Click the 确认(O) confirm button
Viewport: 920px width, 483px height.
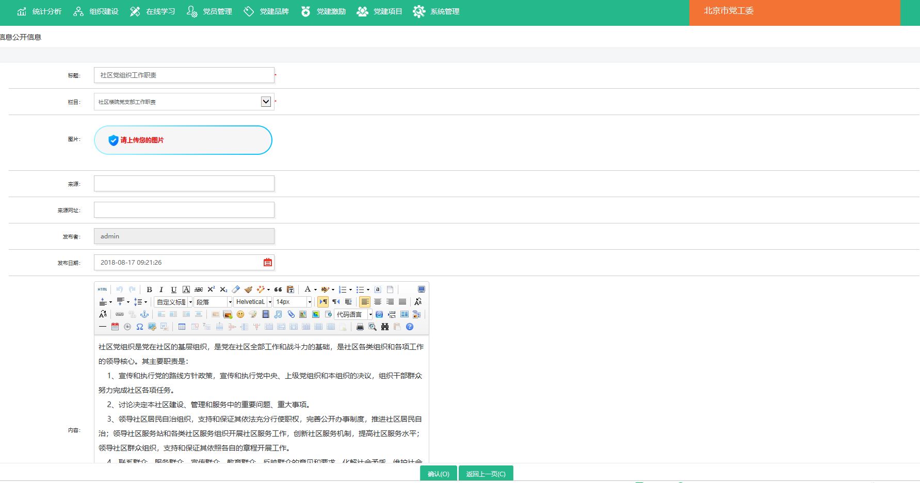pyautogui.click(x=438, y=474)
